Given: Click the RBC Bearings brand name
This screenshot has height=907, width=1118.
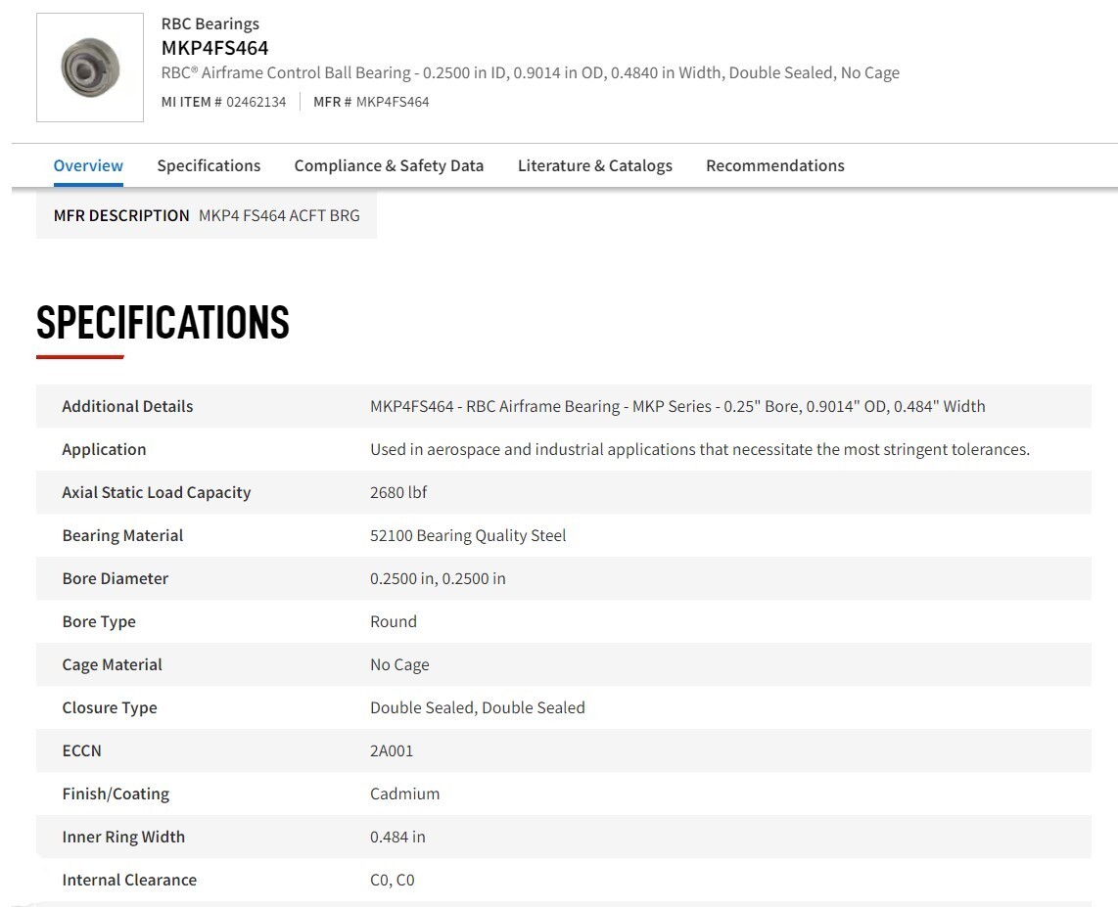Looking at the screenshot, I should coord(210,23).
